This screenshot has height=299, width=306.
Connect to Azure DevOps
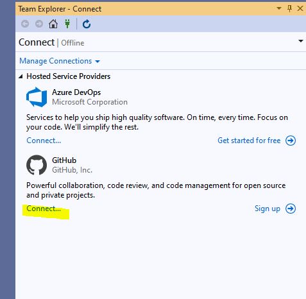pos(44,141)
